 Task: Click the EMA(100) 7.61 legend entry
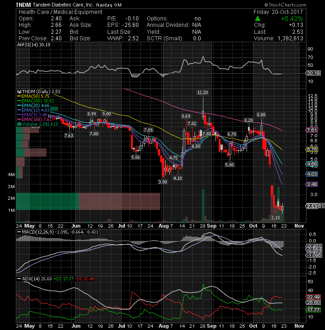pos(34,119)
